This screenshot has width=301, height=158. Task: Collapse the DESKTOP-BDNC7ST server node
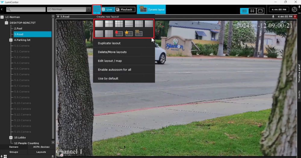tap(6, 23)
